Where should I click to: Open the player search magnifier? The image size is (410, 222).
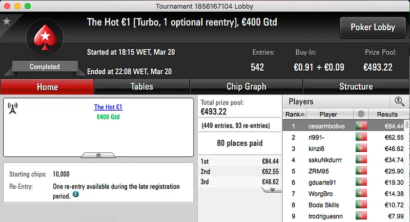[x=399, y=102]
